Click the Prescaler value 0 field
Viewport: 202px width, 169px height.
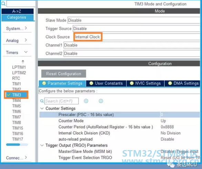click(x=180, y=114)
